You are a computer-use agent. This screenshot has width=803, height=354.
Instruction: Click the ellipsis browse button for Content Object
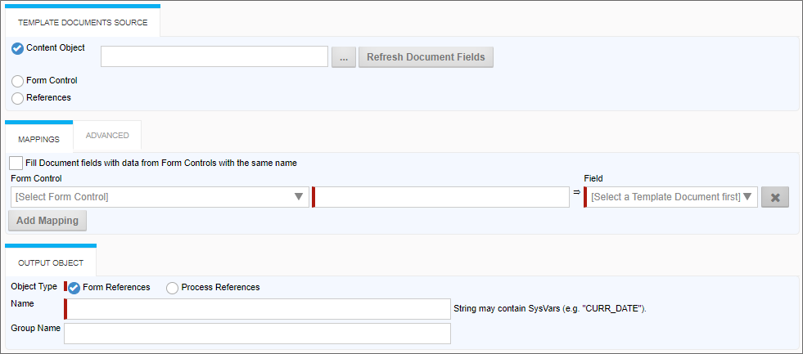click(x=343, y=57)
